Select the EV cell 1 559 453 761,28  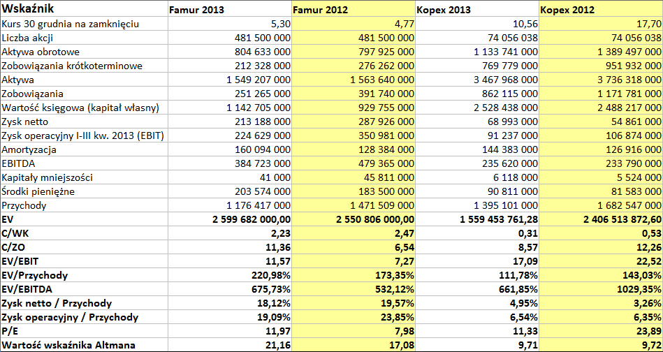click(x=477, y=219)
